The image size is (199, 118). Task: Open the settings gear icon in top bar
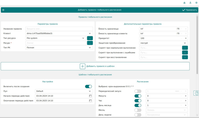tap(196, 3)
